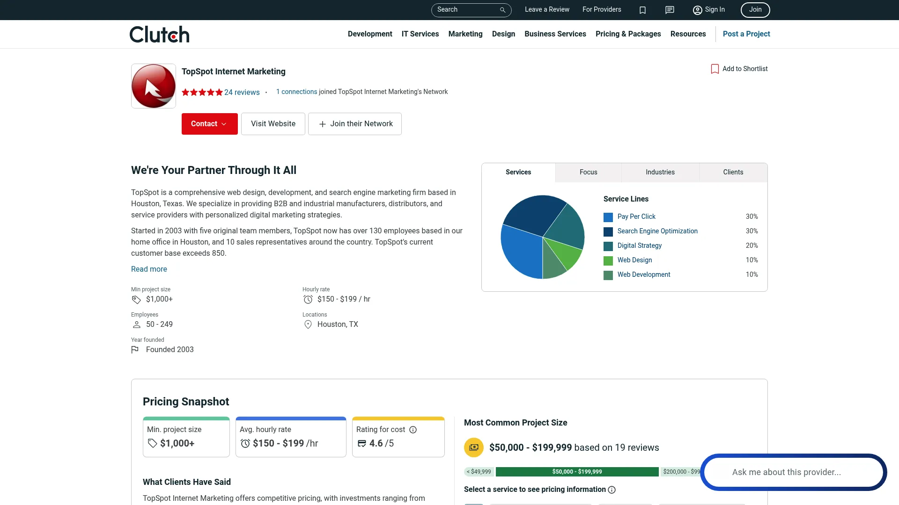Expand the Contact dropdown button
This screenshot has width=899, height=505.
[x=209, y=124]
